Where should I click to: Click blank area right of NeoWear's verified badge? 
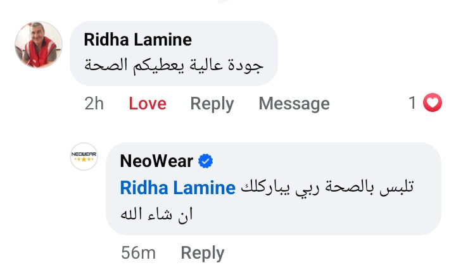(x=317, y=162)
